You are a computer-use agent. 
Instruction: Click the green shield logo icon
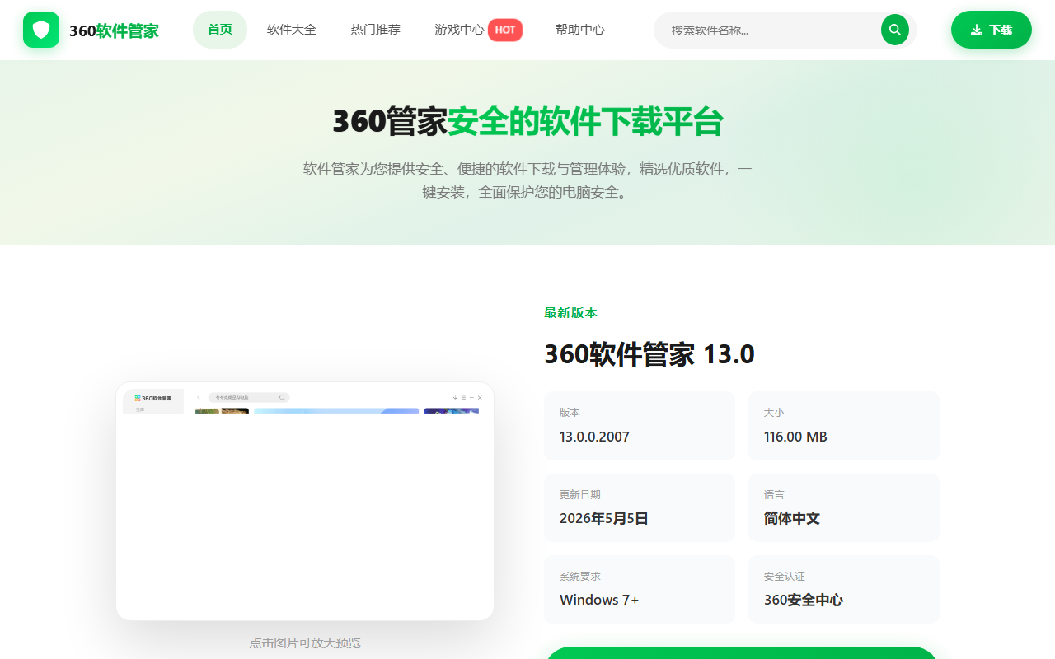tap(41, 30)
